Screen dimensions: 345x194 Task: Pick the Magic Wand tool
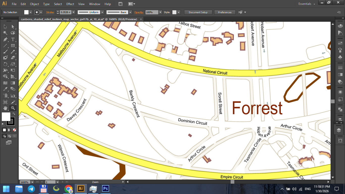point(5,33)
